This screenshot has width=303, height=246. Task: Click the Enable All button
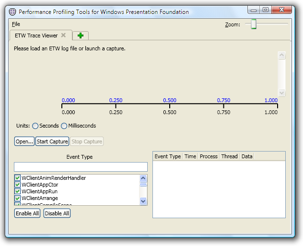[27, 213]
